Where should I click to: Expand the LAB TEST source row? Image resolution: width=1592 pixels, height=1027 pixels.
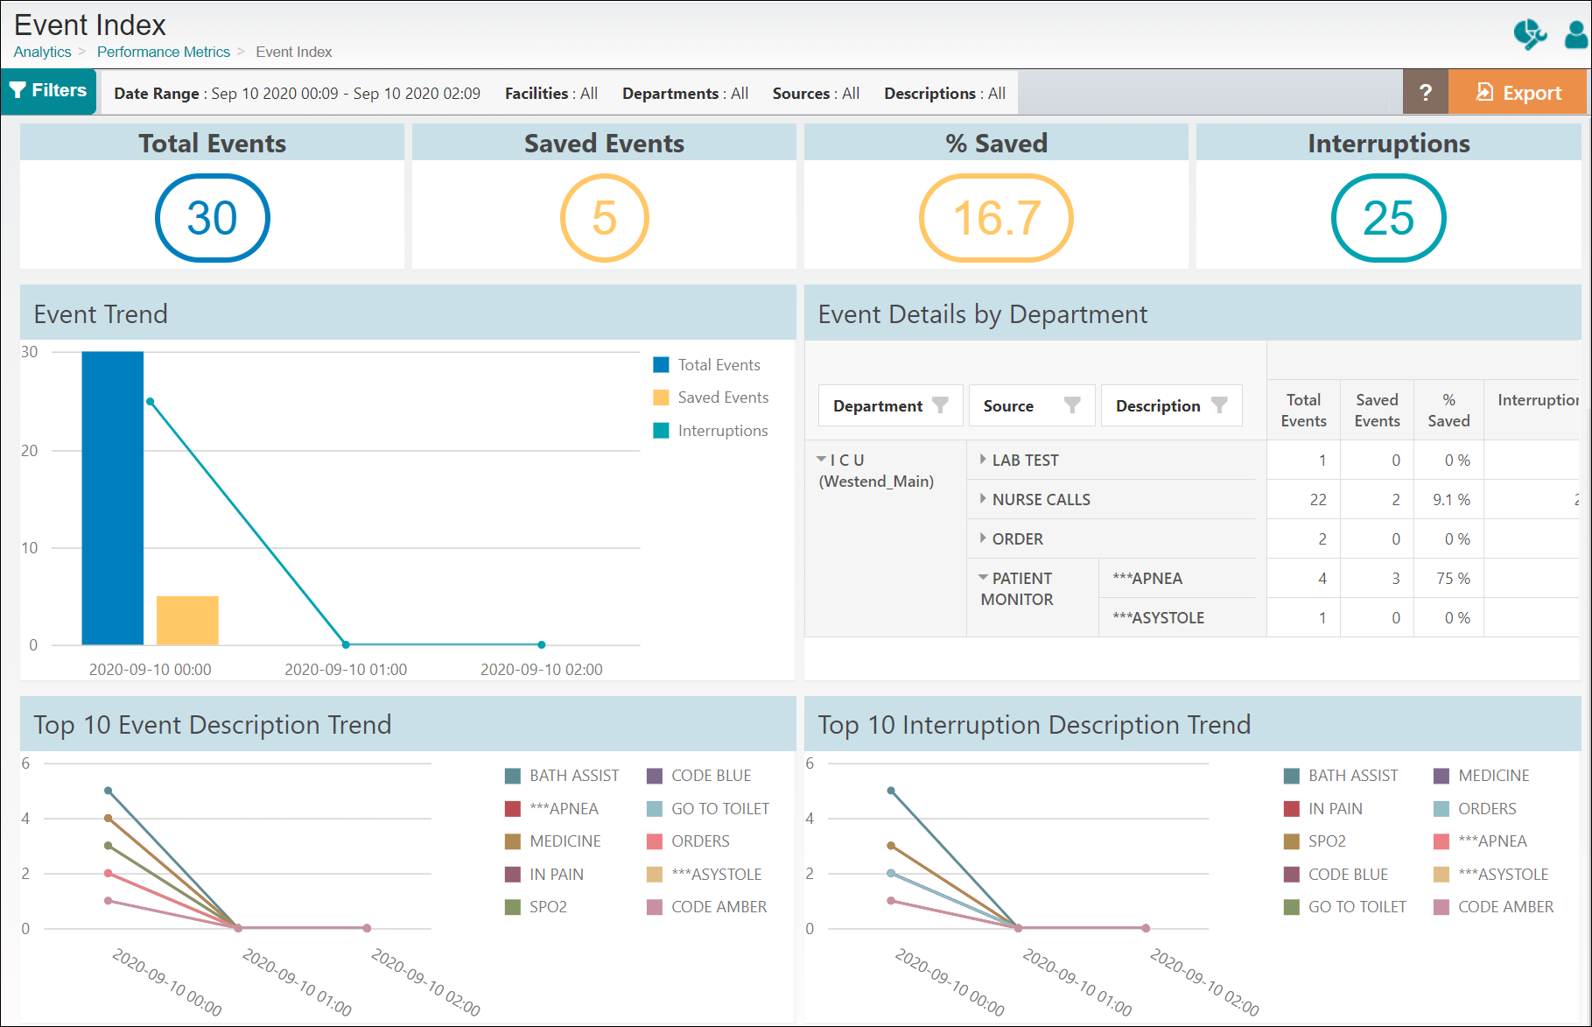click(983, 460)
